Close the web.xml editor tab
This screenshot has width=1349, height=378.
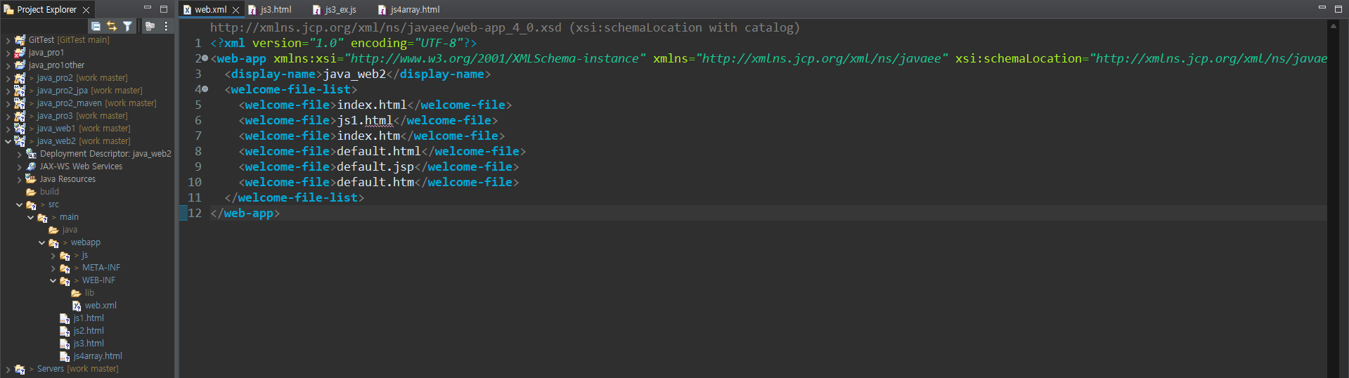235,10
